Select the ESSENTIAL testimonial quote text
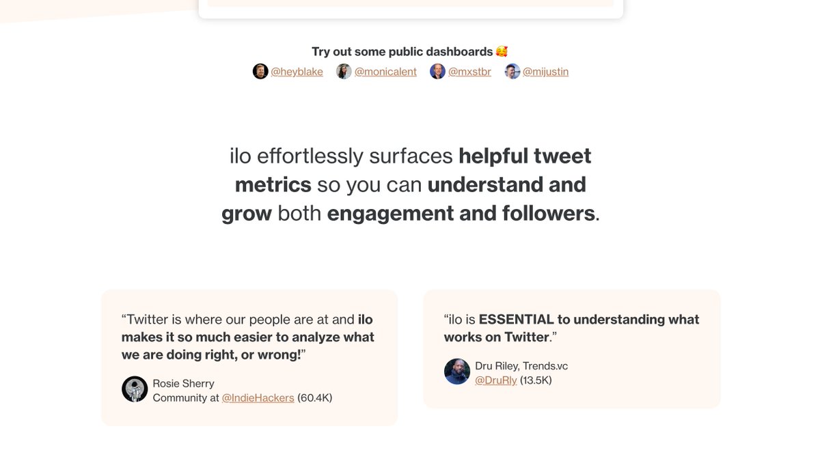 [572, 328]
